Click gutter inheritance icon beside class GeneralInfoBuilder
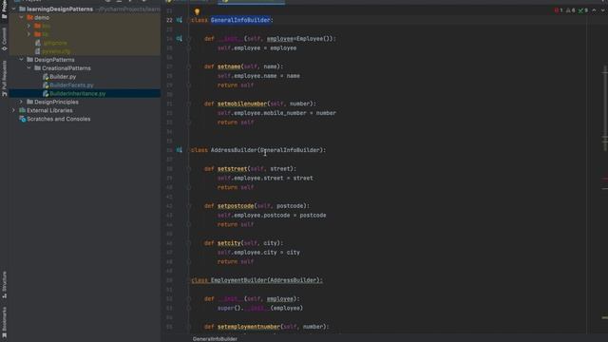 pyautogui.click(x=180, y=20)
